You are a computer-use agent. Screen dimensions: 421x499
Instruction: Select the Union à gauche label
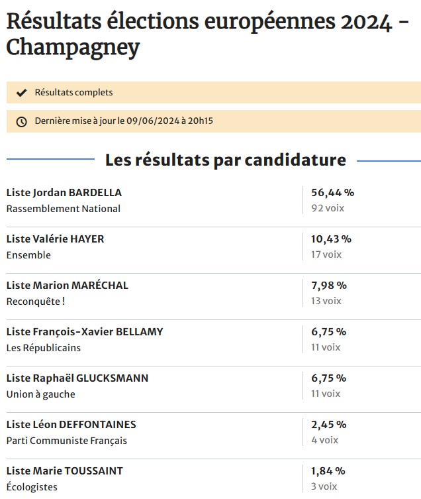pos(40,394)
